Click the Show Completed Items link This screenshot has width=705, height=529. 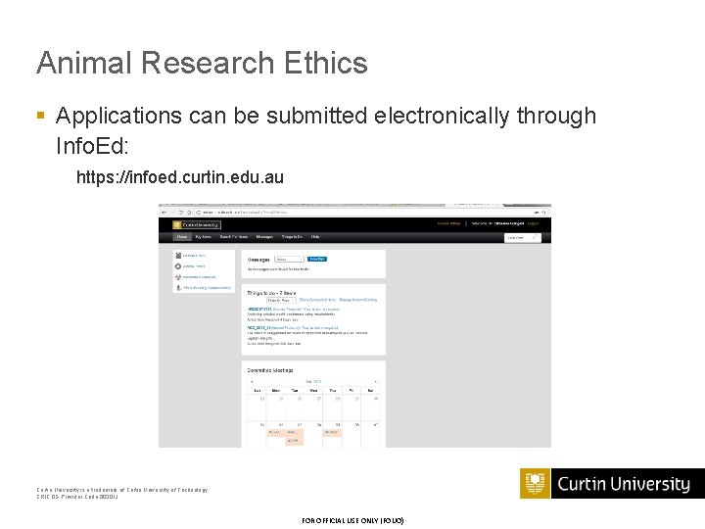point(318,300)
